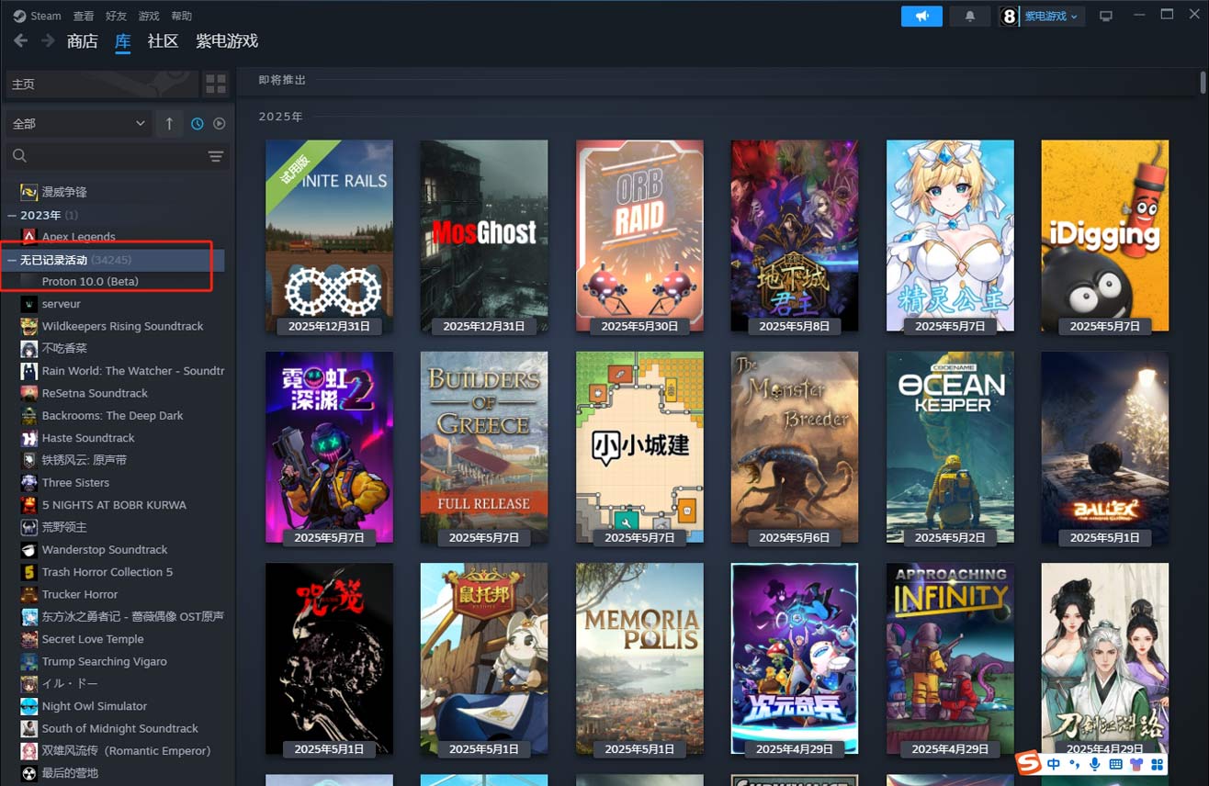Open the 小小城建 game cover
1209x786 pixels.
point(639,447)
